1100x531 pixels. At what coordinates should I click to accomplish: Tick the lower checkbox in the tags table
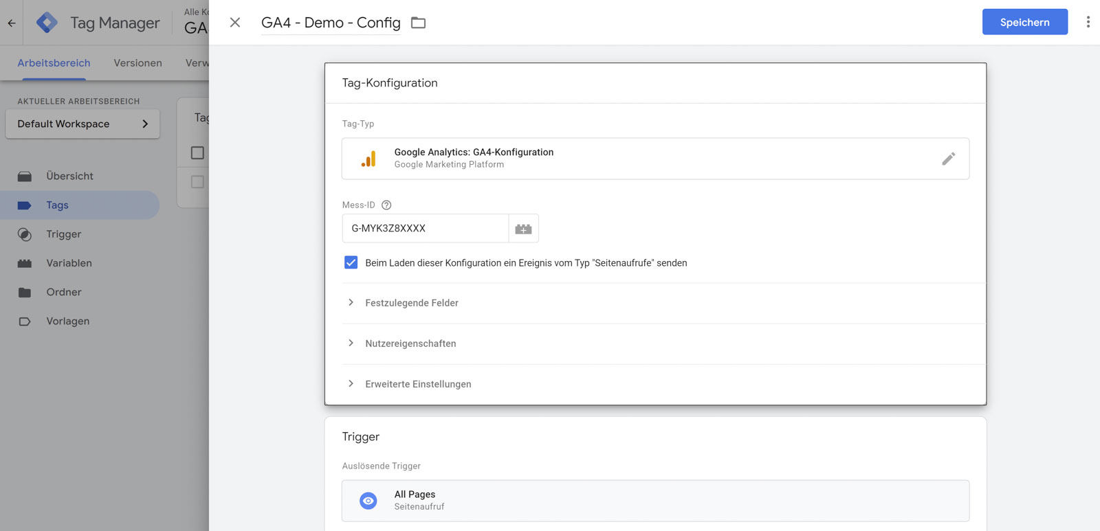(x=197, y=182)
